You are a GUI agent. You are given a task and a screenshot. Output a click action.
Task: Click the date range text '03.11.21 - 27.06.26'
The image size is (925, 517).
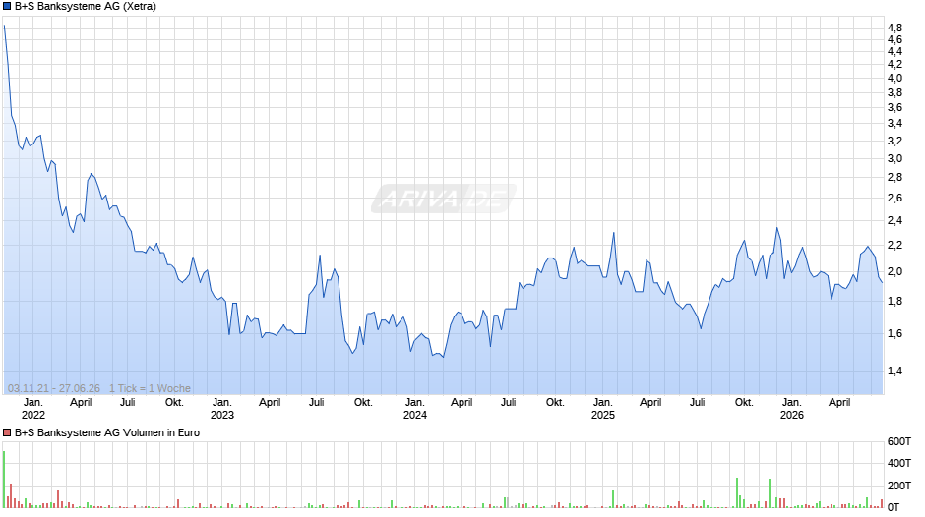[x=54, y=388]
